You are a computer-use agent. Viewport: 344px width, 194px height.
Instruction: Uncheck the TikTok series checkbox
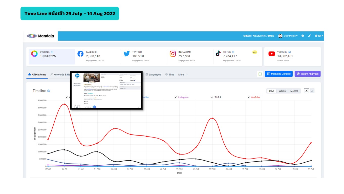pyautogui.click(x=212, y=97)
